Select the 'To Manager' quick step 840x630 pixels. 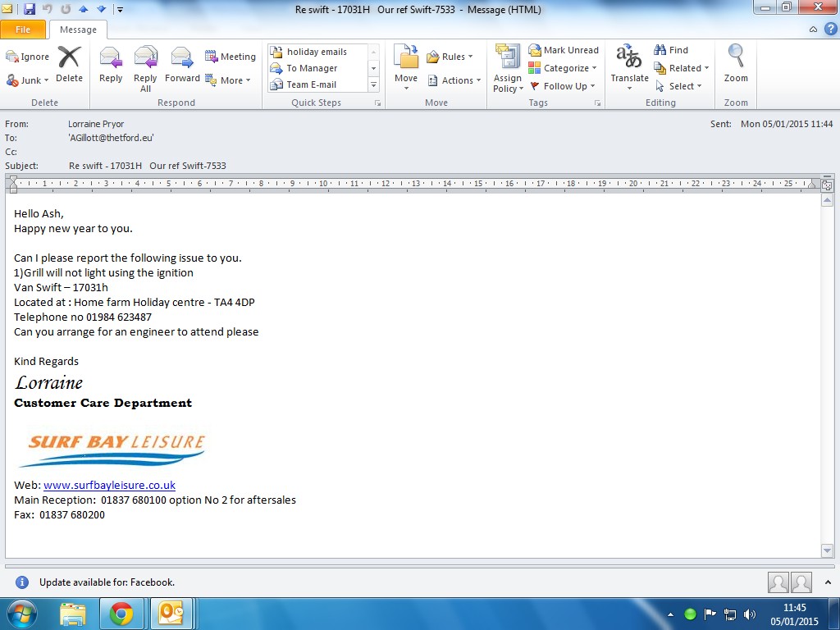(312, 68)
